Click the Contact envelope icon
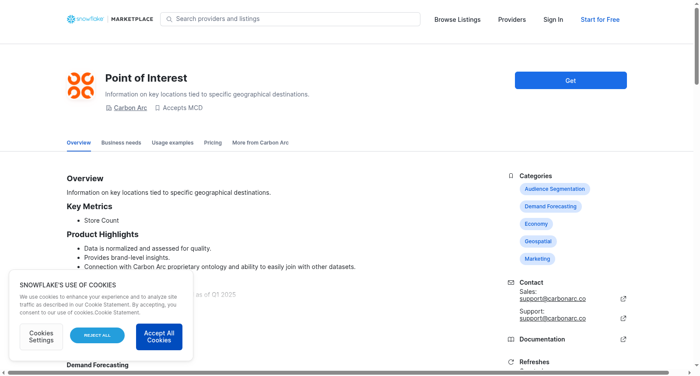 (x=511, y=283)
